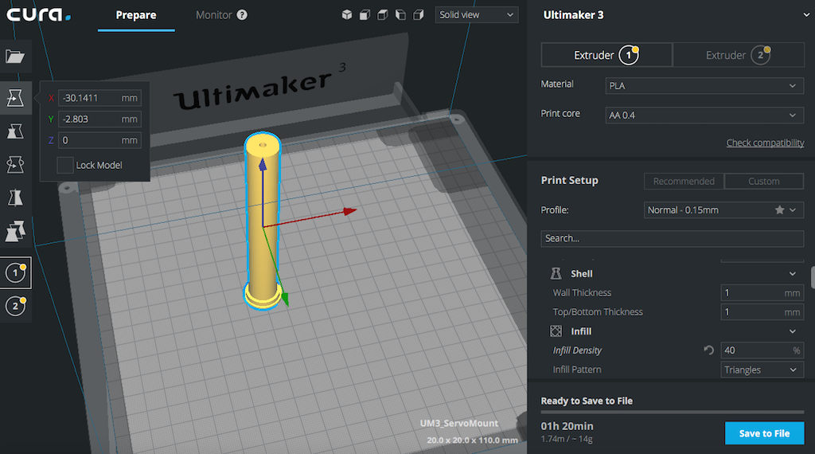Click the Infill Density label
The width and height of the screenshot is (815, 454).
point(577,350)
